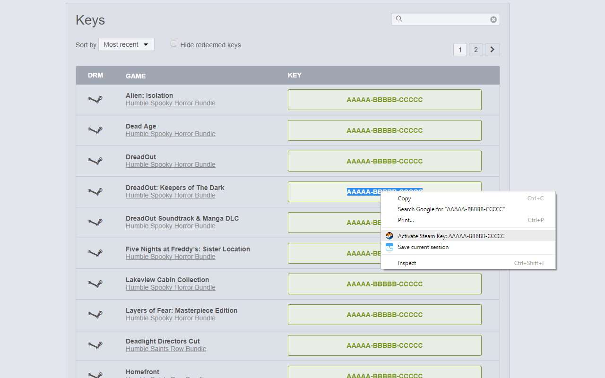Image resolution: width=605 pixels, height=378 pixels.
Task: Click the Steam icon for Deadlight Directors Cut
Action: [x=95, y=345]
